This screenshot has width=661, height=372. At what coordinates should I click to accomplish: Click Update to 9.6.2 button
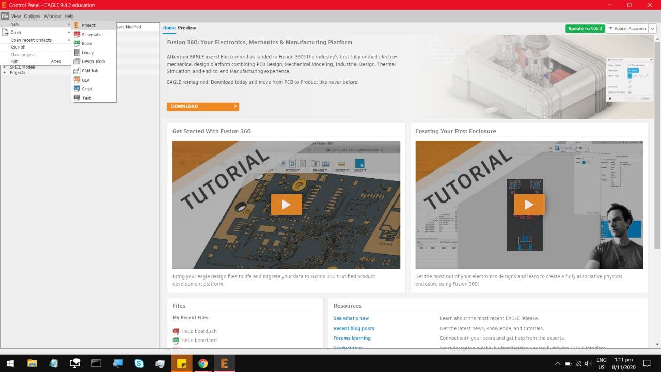(x=585, y=29)
